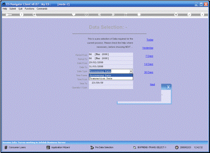
Task: Click the Application Wizard label in status bar
Action: (x=61, y=148)
